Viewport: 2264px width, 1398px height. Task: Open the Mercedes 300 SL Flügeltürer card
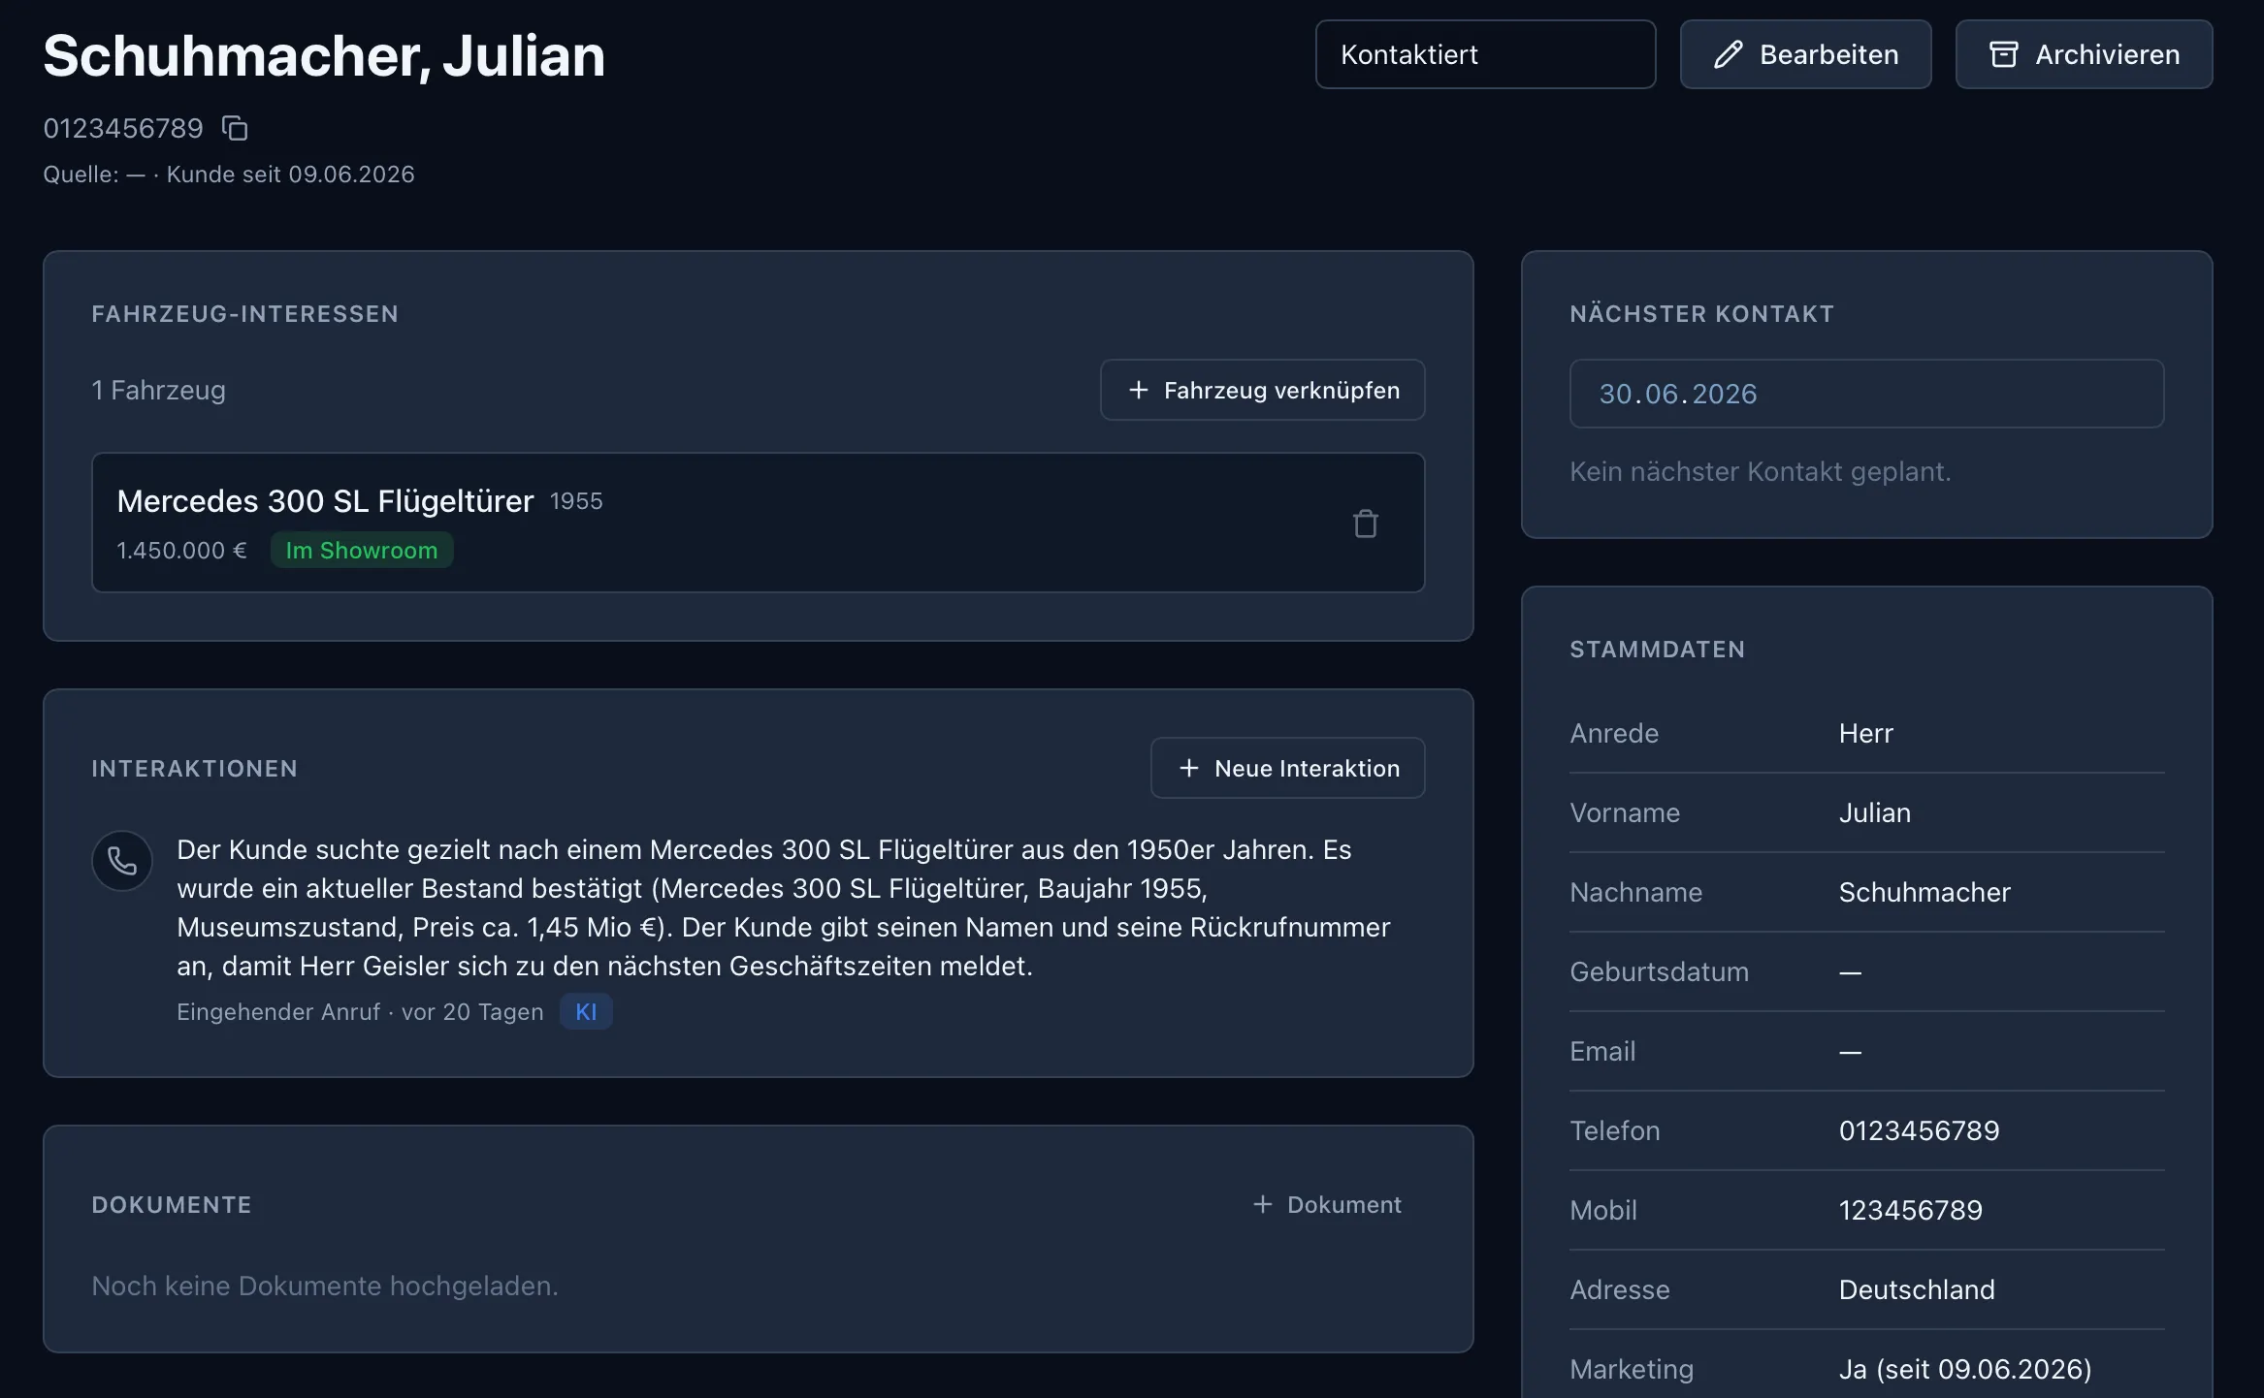point(758,523)
